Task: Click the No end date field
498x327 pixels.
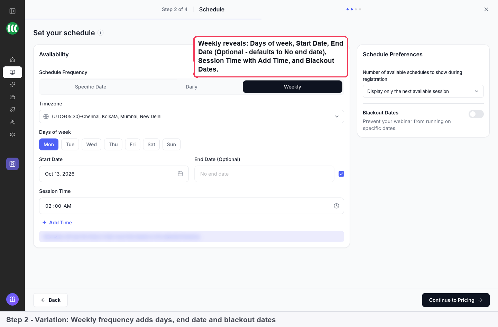Action: (264, 174)
